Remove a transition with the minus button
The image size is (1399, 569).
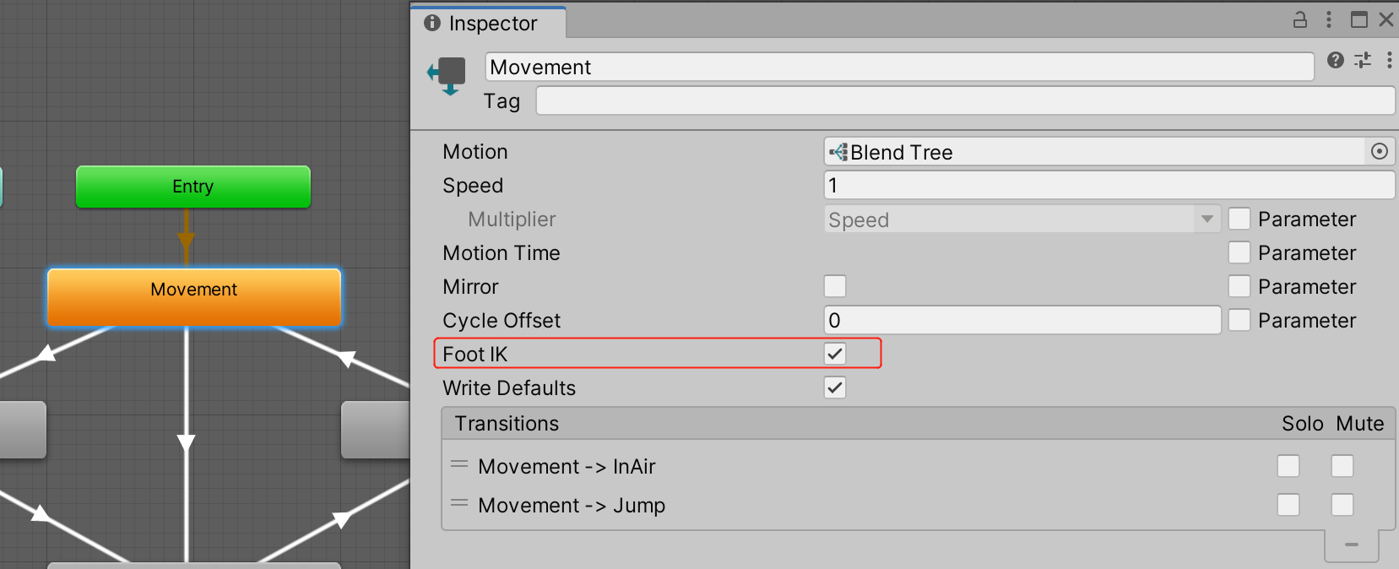tap(1352, 545)
